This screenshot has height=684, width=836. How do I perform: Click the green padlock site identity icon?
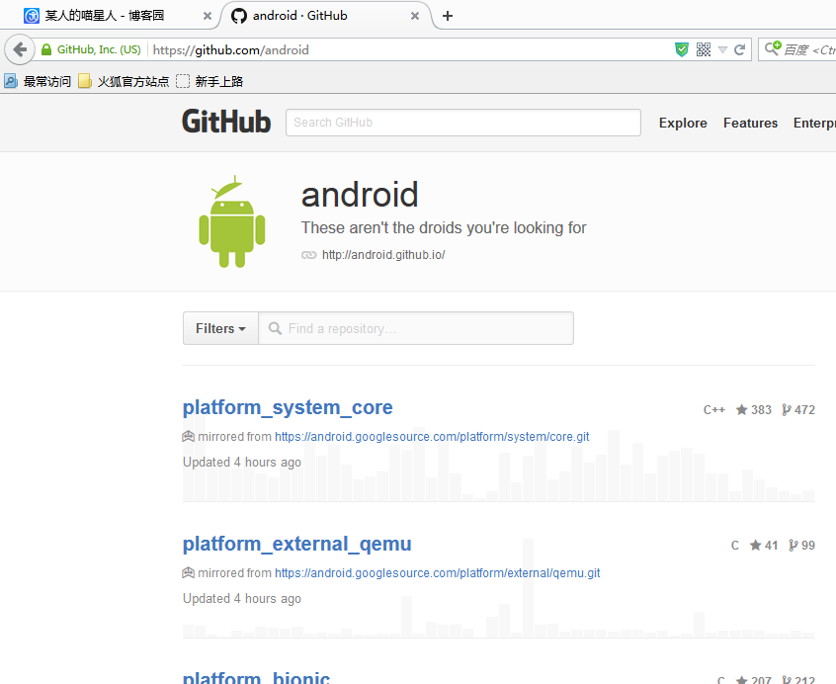pos(46,49)
